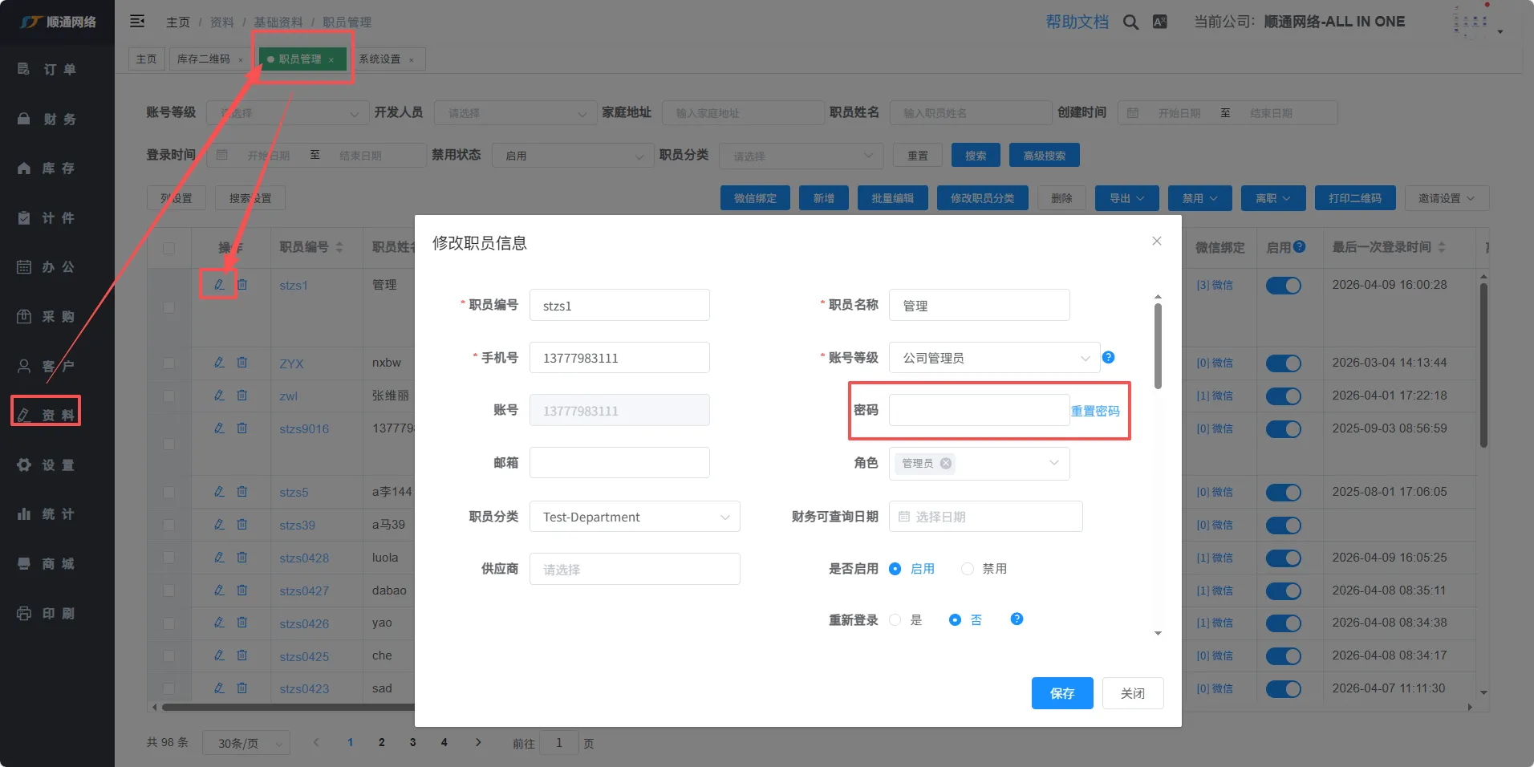The height and width of the screenshot is (767, 1534).
Task: Click edit pencil icon for ZYX row
Action: click(219, 363)
